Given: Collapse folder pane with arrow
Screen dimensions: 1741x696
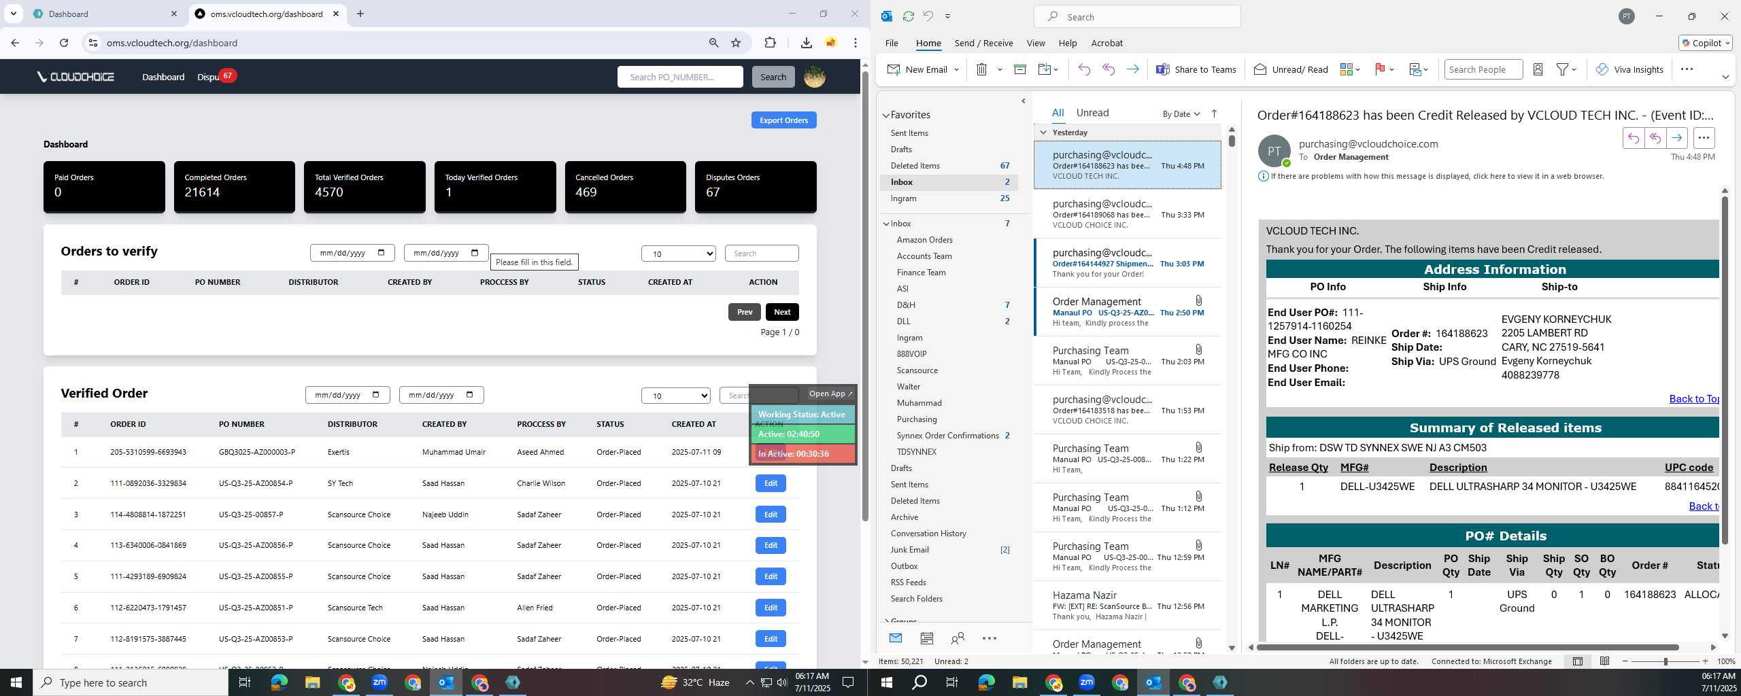Looking at the screenshot, I should tap(1024, 101).
